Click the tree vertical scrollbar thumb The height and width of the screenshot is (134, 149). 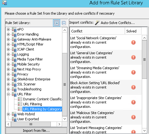click(65, 84)
